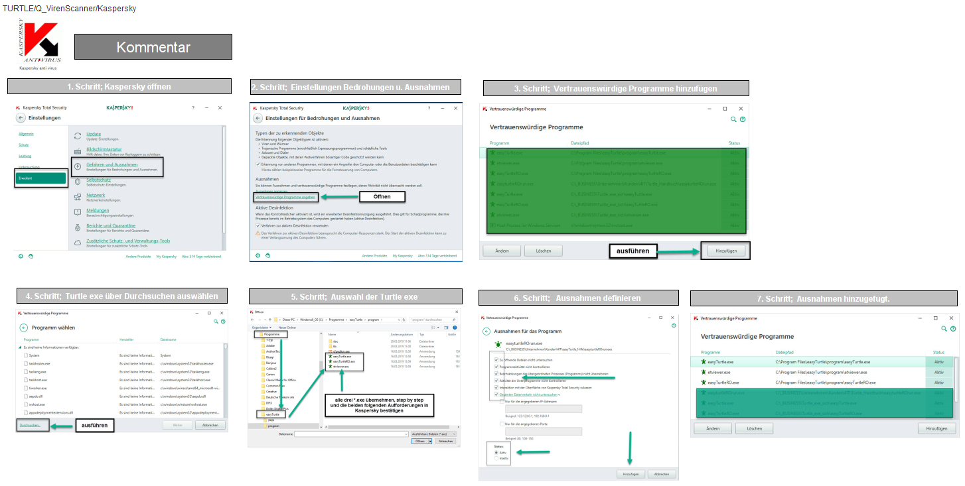Click dropdown arrow next to Öffnen button
965x486 pixels.
(430, 441)
